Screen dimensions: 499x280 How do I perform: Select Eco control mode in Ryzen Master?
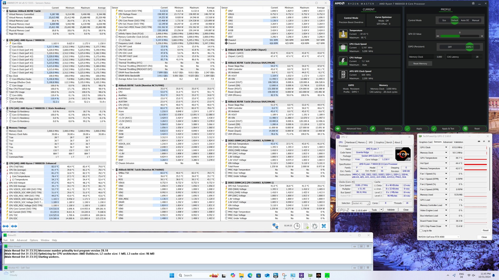(x=444, y=20)
